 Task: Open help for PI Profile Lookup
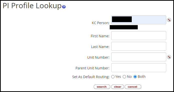tap(64, 7)
